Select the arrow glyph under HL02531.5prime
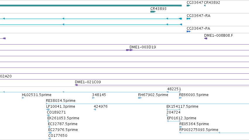 [23, 98]
